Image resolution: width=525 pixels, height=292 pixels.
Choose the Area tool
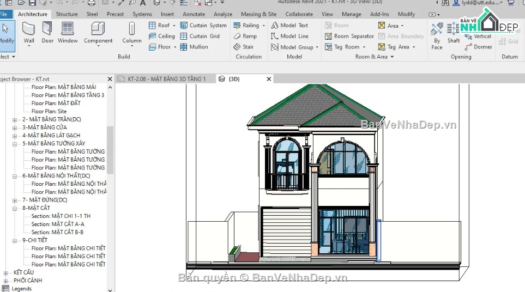[x=388, y=26]
